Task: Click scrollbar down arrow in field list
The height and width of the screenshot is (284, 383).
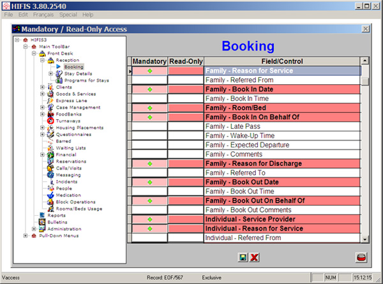Action: pos(365,239)
